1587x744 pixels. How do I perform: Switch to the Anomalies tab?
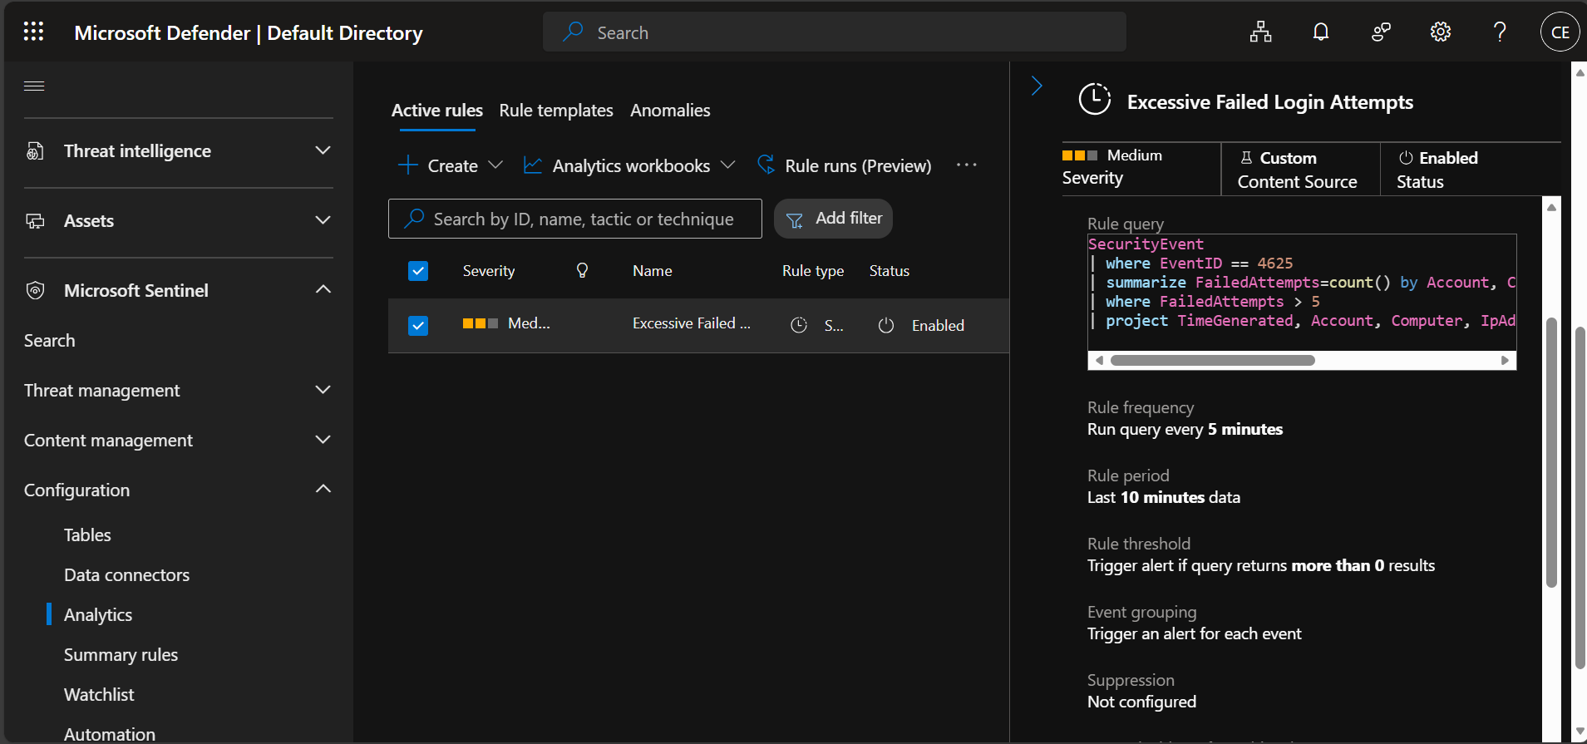pyautogui.click(x=670, y=111)
